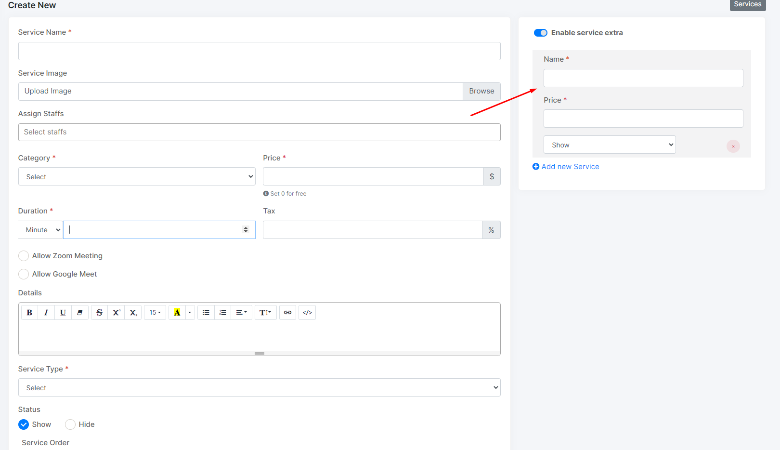
Task: Click the duration value input
Action: point(159,230)
